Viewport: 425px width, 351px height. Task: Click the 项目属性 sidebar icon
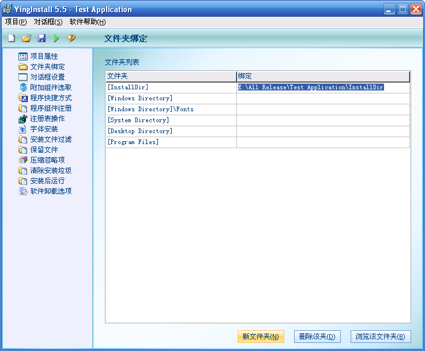point(23,56)
